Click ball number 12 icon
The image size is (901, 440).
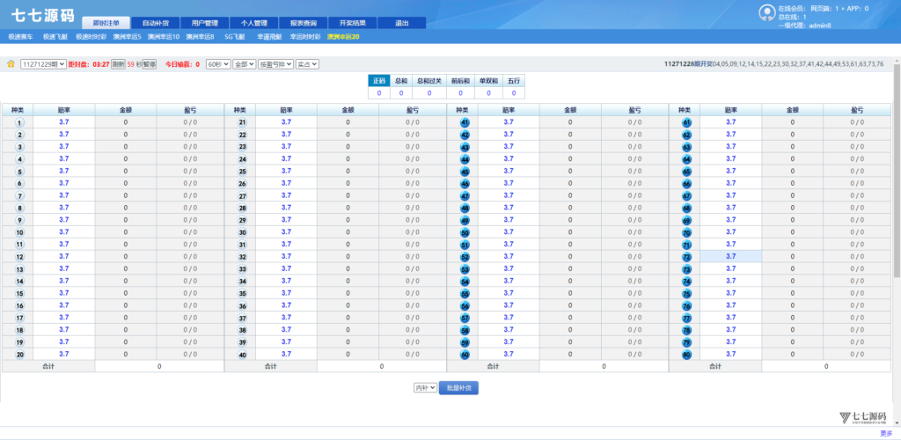point(20,257)
